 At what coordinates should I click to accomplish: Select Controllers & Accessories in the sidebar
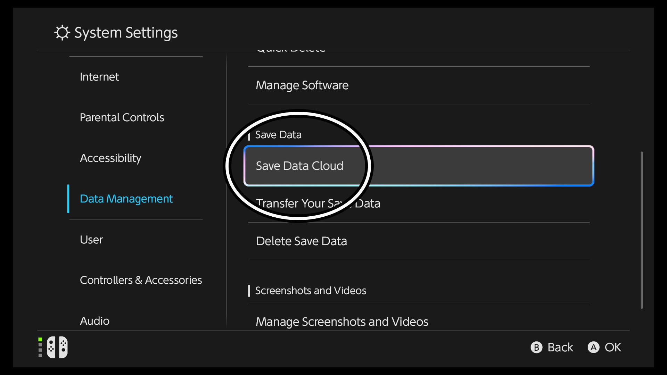pyautogui.click(x=141, y=280)
